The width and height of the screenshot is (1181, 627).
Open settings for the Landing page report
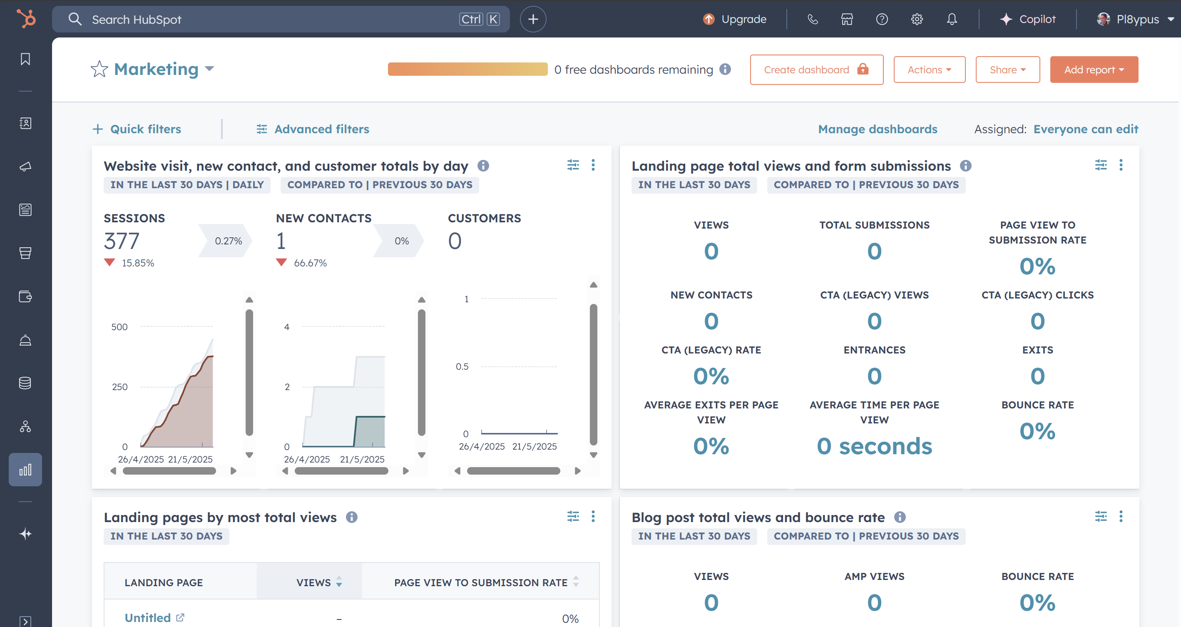tap(1101, 165)
